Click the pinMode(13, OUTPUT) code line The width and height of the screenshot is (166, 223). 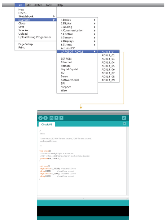point(50,159)
